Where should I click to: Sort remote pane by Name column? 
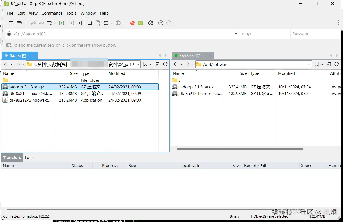point(197,73)
